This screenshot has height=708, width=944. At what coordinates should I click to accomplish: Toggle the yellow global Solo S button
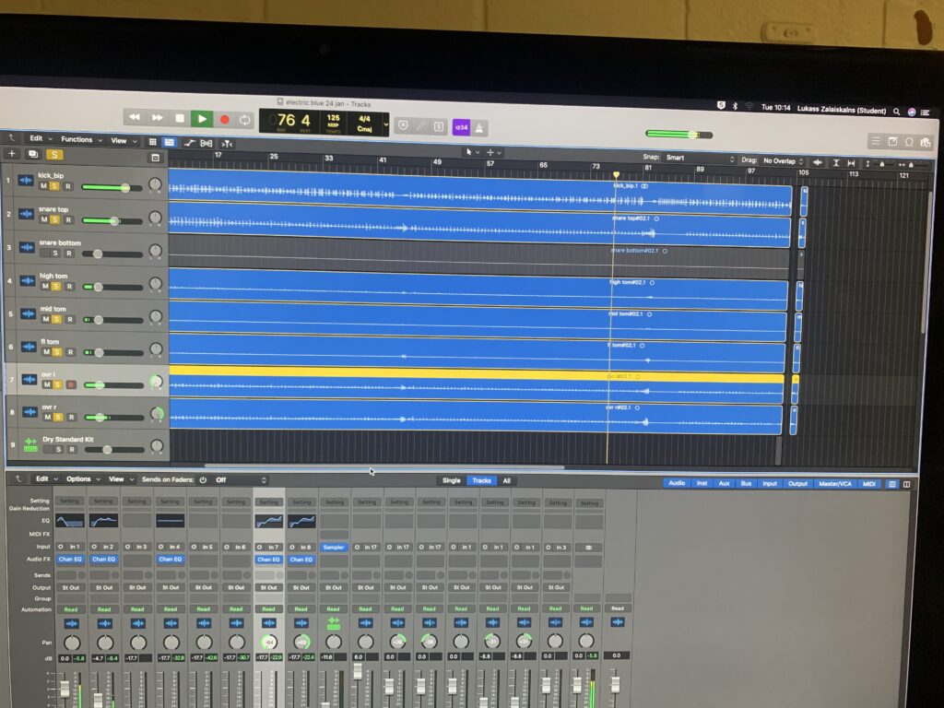(x=54, y=155)
